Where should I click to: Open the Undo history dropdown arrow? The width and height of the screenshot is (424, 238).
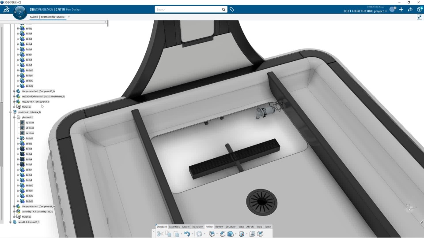pyautogui.click(x=192, y=234)
